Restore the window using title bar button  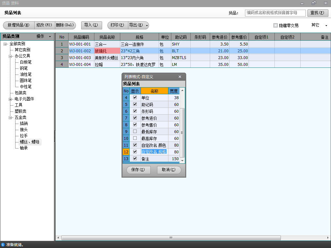(314, 3)
